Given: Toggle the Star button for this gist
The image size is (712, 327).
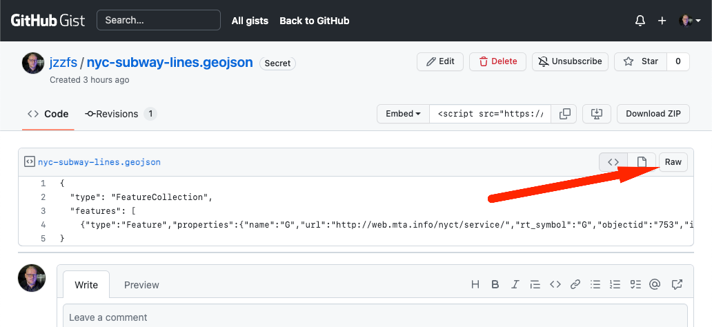Looking at the screenshot, I should pyautogui.click(x=641, y=62).
